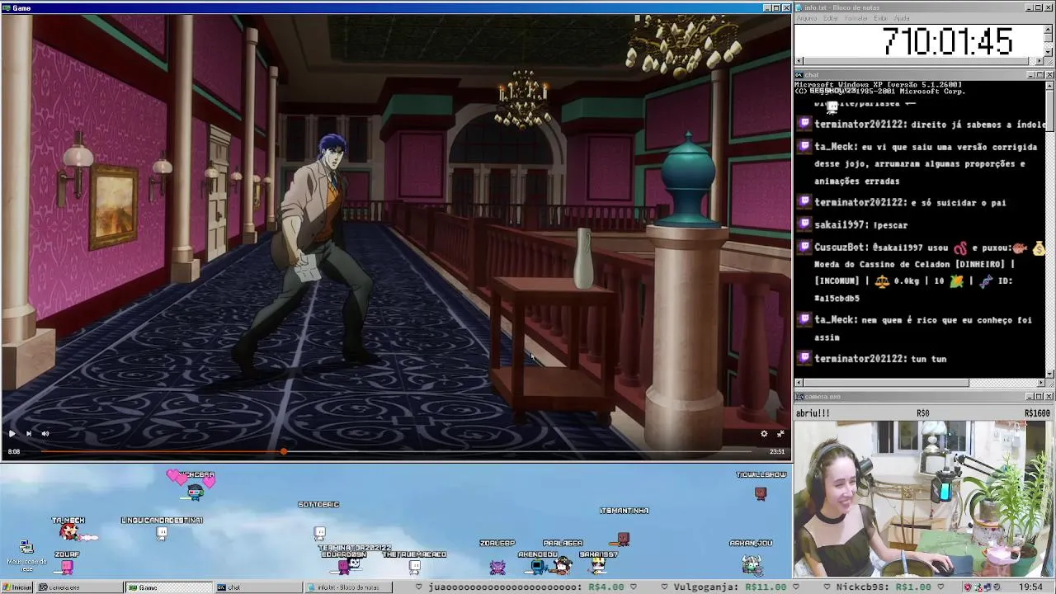The image size is (1056, 594).
Task: Click the TA_MECK red-haired character
Action: point(70,532)
